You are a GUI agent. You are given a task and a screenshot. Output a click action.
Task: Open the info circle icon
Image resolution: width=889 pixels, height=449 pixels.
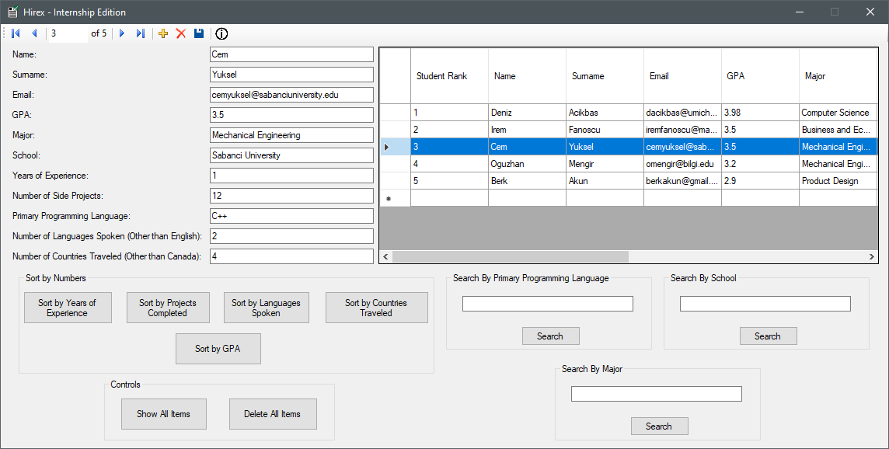click(x=221, y=33)
